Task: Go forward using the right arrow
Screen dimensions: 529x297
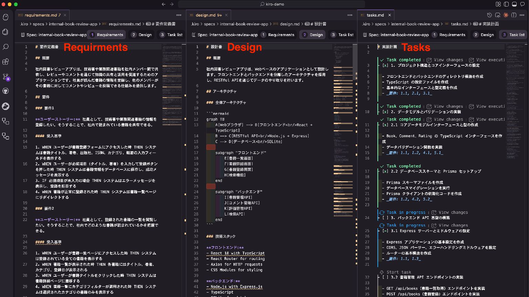Action: point(172,4)
